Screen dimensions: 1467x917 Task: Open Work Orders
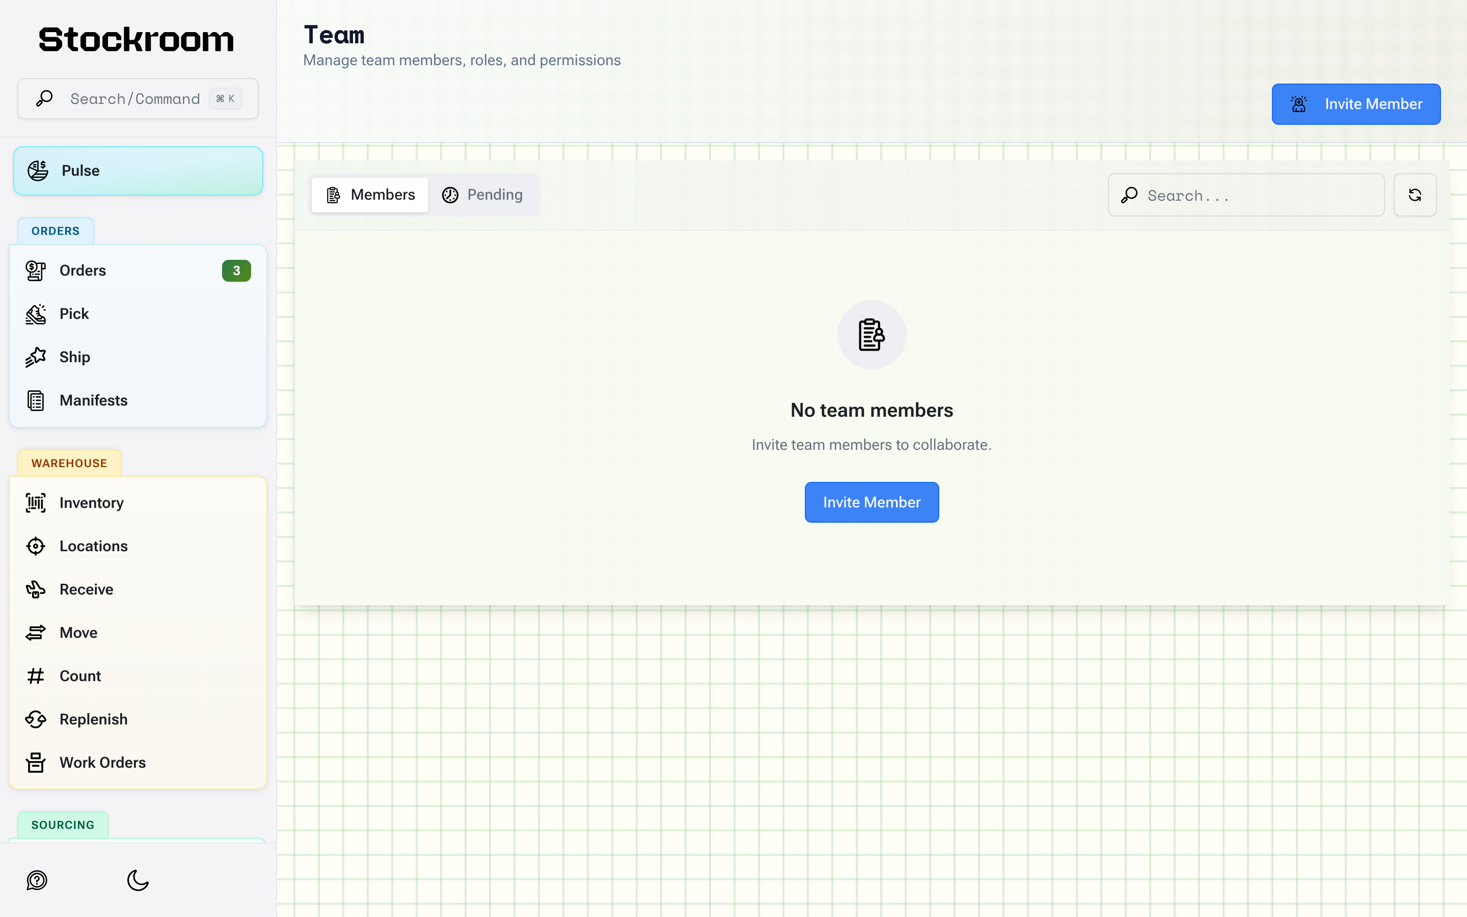[138, 762]
